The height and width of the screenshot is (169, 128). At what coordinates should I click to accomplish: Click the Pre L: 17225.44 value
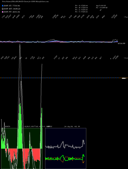coord(81,10)
